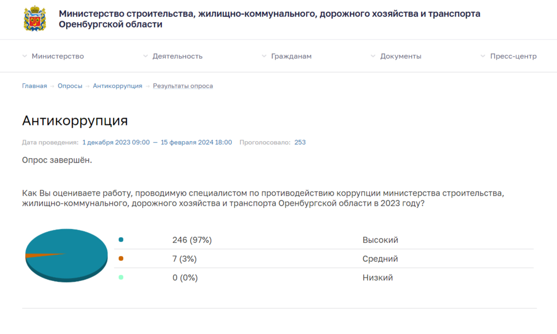Click the survey results pie chart
The height and width of the screenshot is (334, 557).
[66, 255]
